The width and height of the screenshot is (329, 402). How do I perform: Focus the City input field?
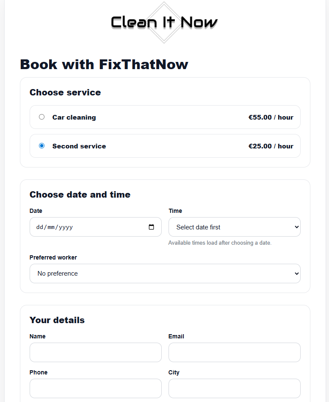(x=235, y=388)
